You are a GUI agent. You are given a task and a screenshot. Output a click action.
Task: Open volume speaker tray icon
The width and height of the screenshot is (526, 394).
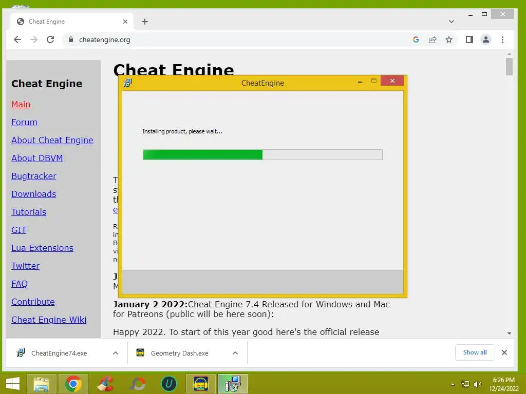[x=477, y=384]
